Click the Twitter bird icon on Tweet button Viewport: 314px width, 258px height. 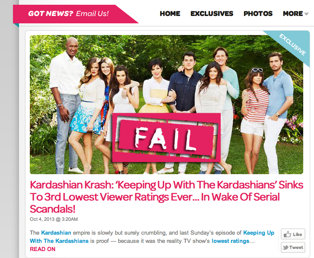(285, 247)
